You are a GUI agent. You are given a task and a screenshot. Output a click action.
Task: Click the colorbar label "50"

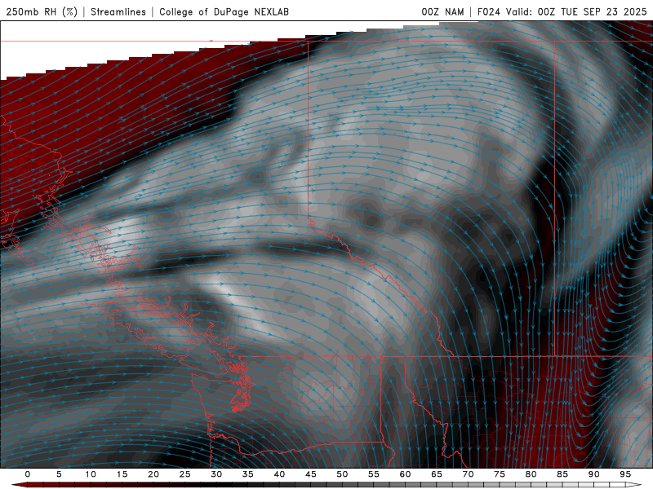click(x=342, y=474)
